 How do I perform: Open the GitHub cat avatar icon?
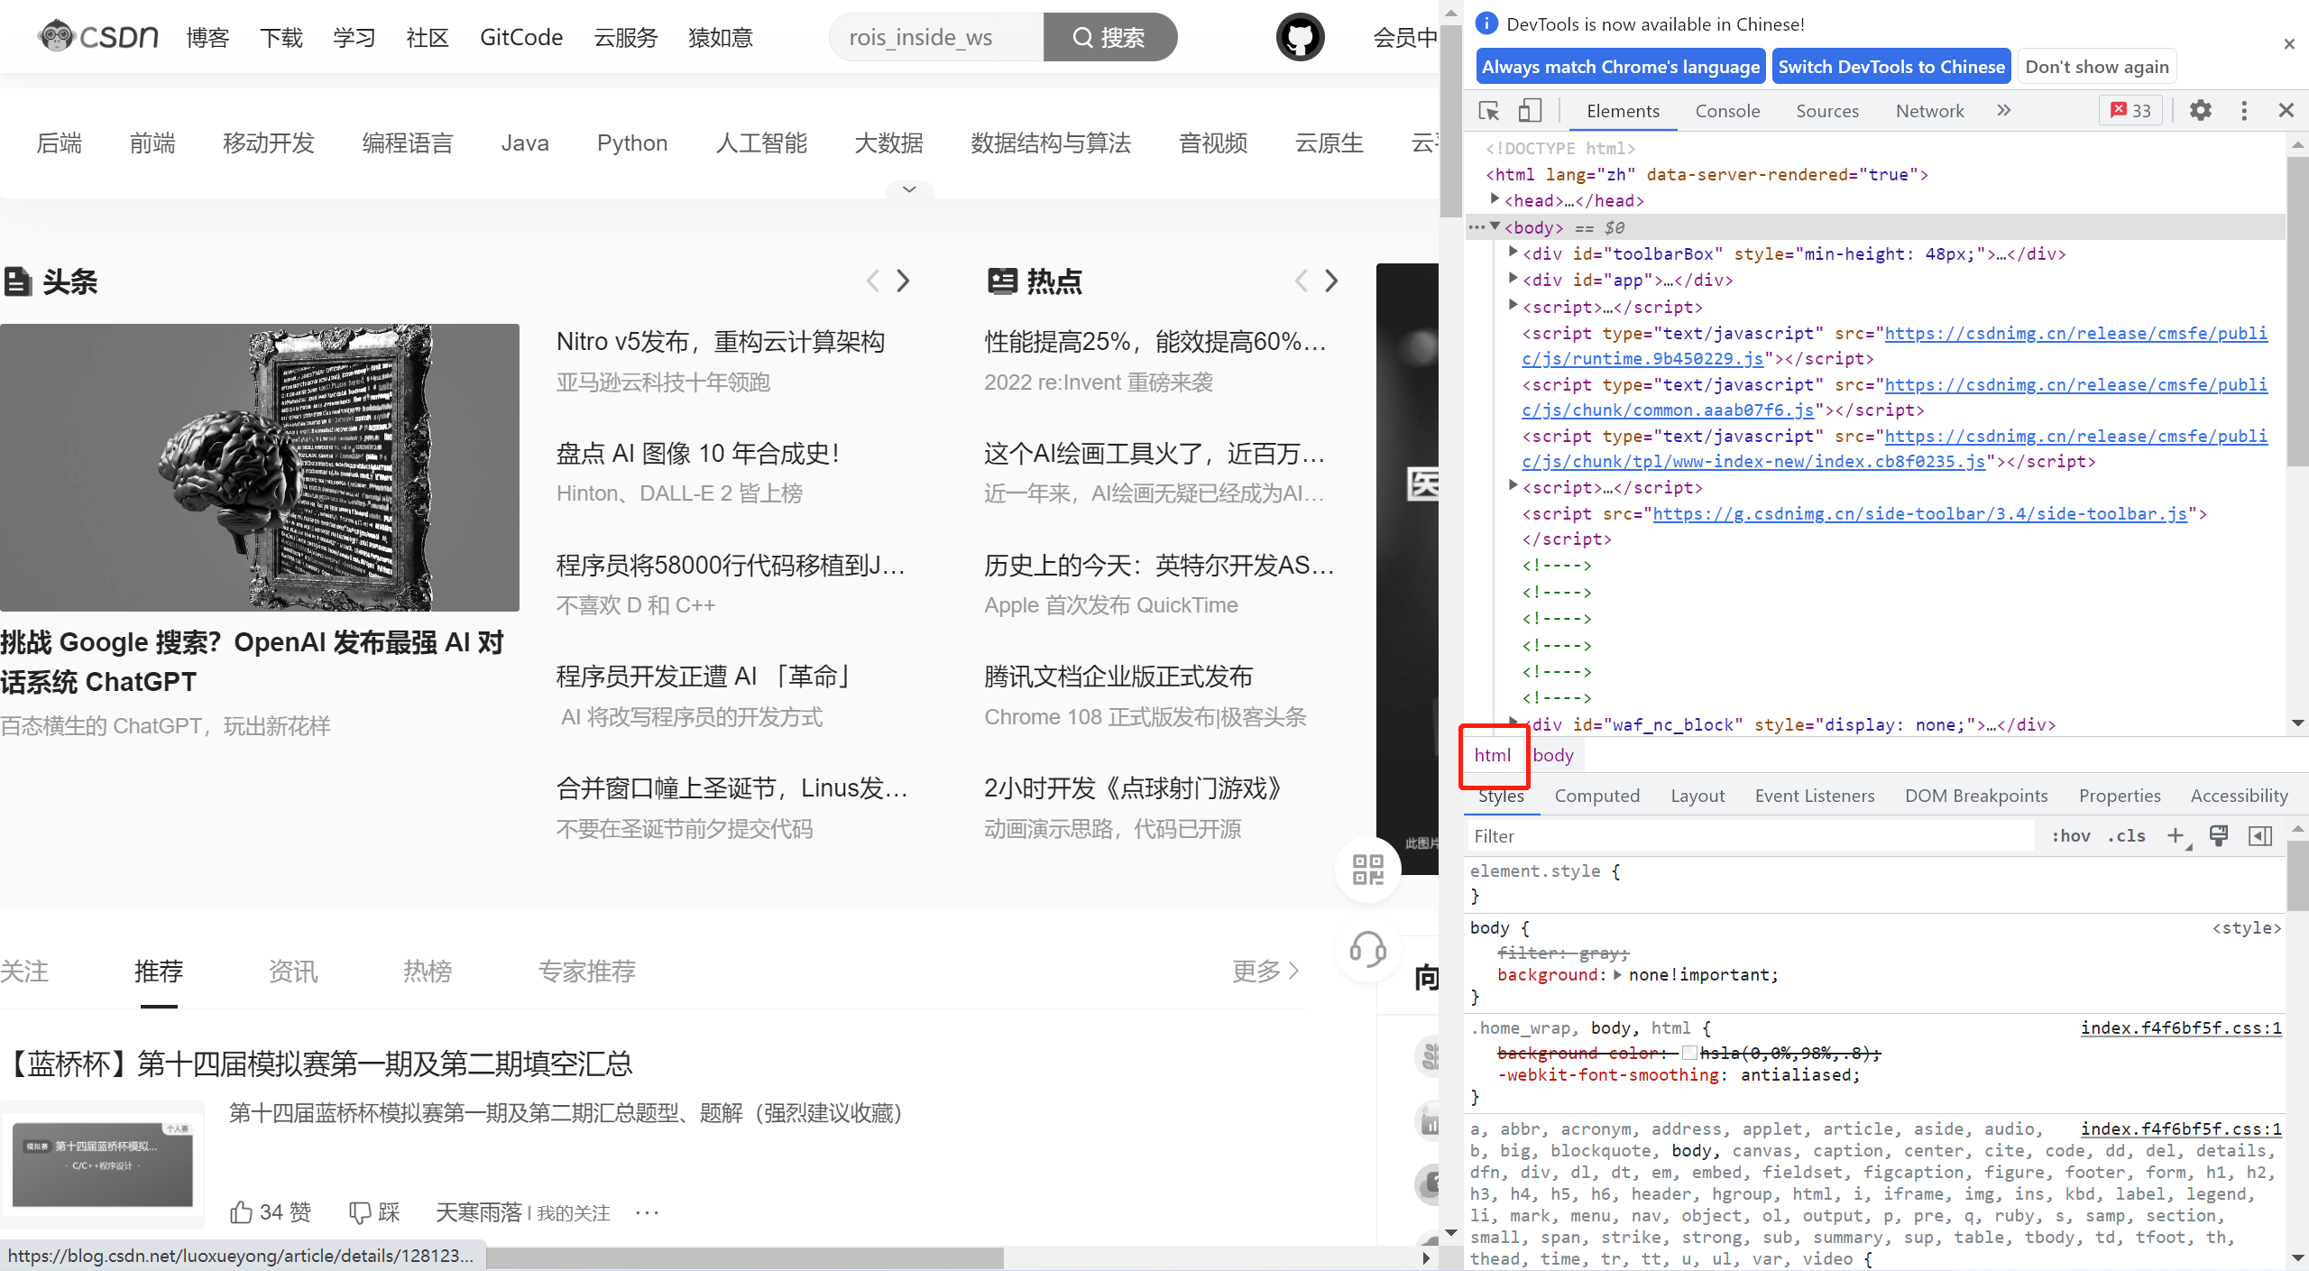click(x=1300, y=37)
